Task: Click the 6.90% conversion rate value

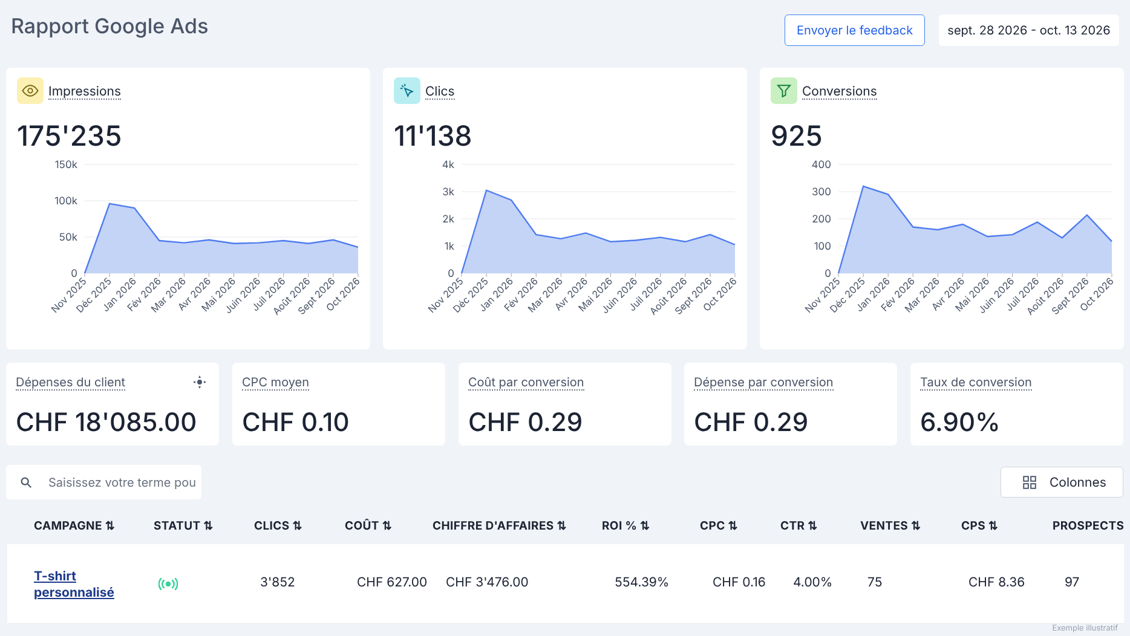Action: click(959, 422)
